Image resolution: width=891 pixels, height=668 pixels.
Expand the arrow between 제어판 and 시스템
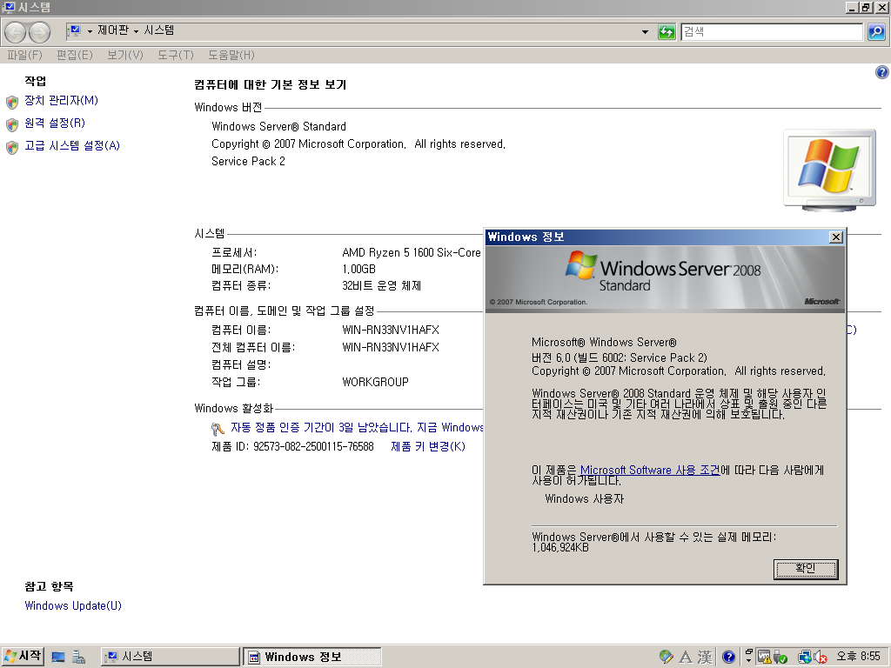[x=136, y=31]
